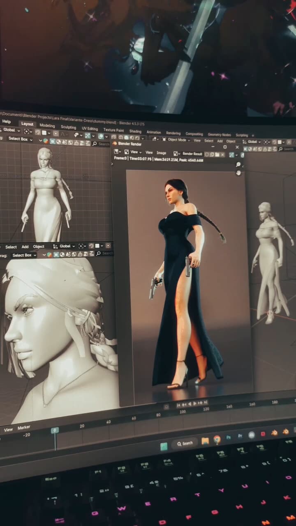Click the pan hand icon in render window
This screenshot has height=526, width=296.
coord(238,173)
